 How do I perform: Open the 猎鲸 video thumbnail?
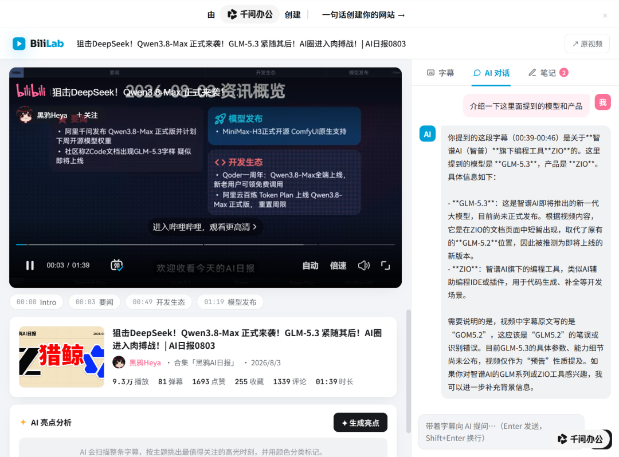(61, 357)
